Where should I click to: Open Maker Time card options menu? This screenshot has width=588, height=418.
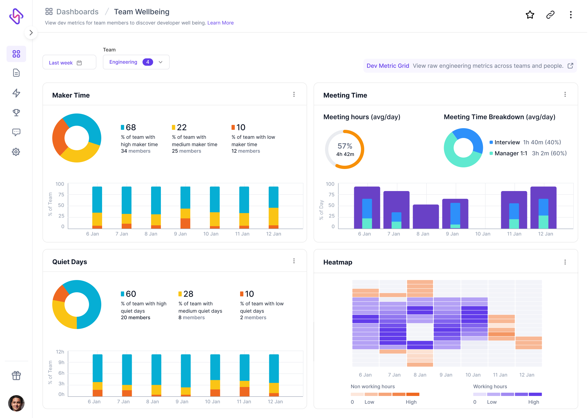294,94
